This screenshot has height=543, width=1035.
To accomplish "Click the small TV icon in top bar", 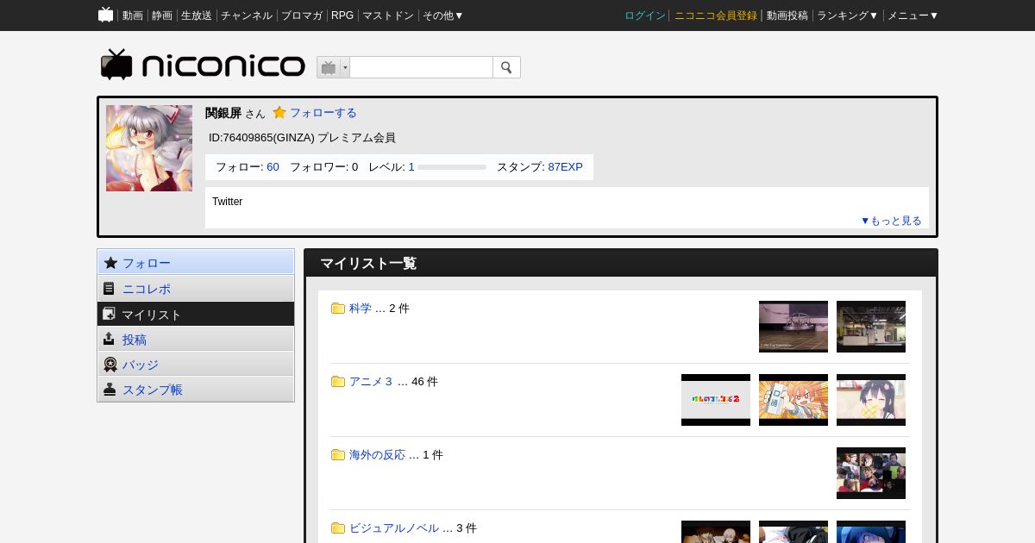I will pos(105,15).
